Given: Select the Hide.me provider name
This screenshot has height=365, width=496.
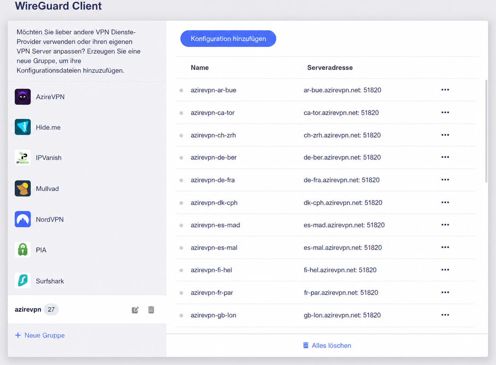Looking at the screenshot, I should [x=48, y=127].
